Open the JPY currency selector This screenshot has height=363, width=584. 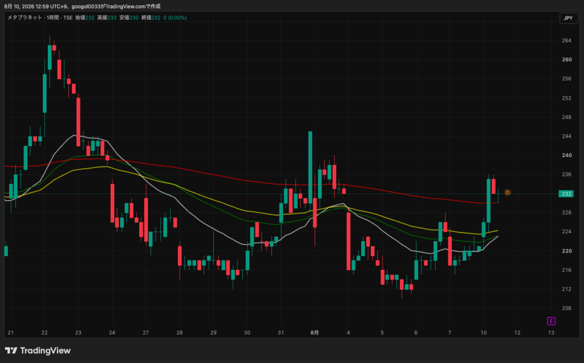569,18
